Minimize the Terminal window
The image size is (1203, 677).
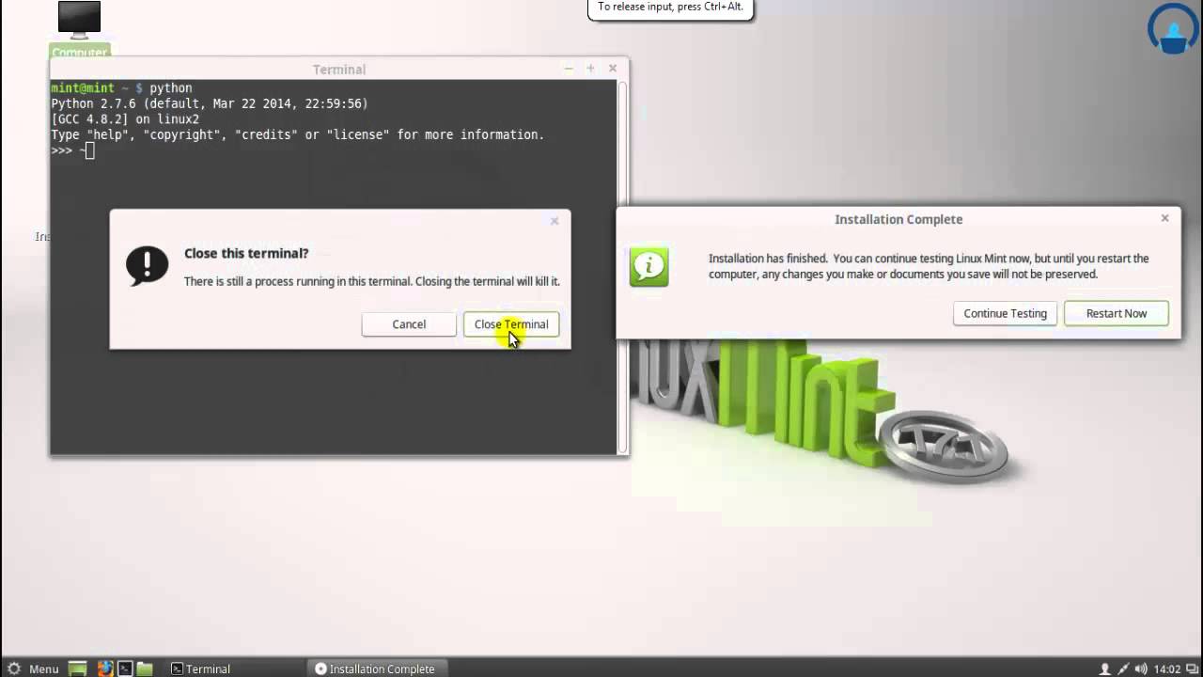tap(568, 69)
